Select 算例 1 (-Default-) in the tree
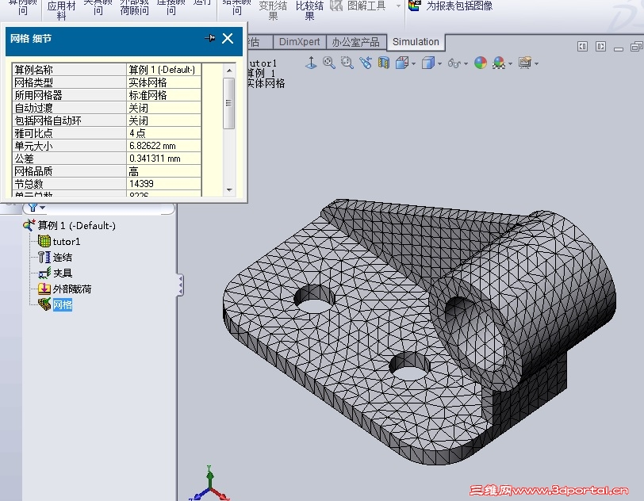 (76, 225)
